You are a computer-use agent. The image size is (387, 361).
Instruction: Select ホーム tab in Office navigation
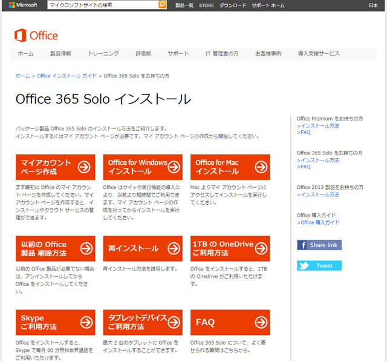pyautogui.click(x=25, y=53)
